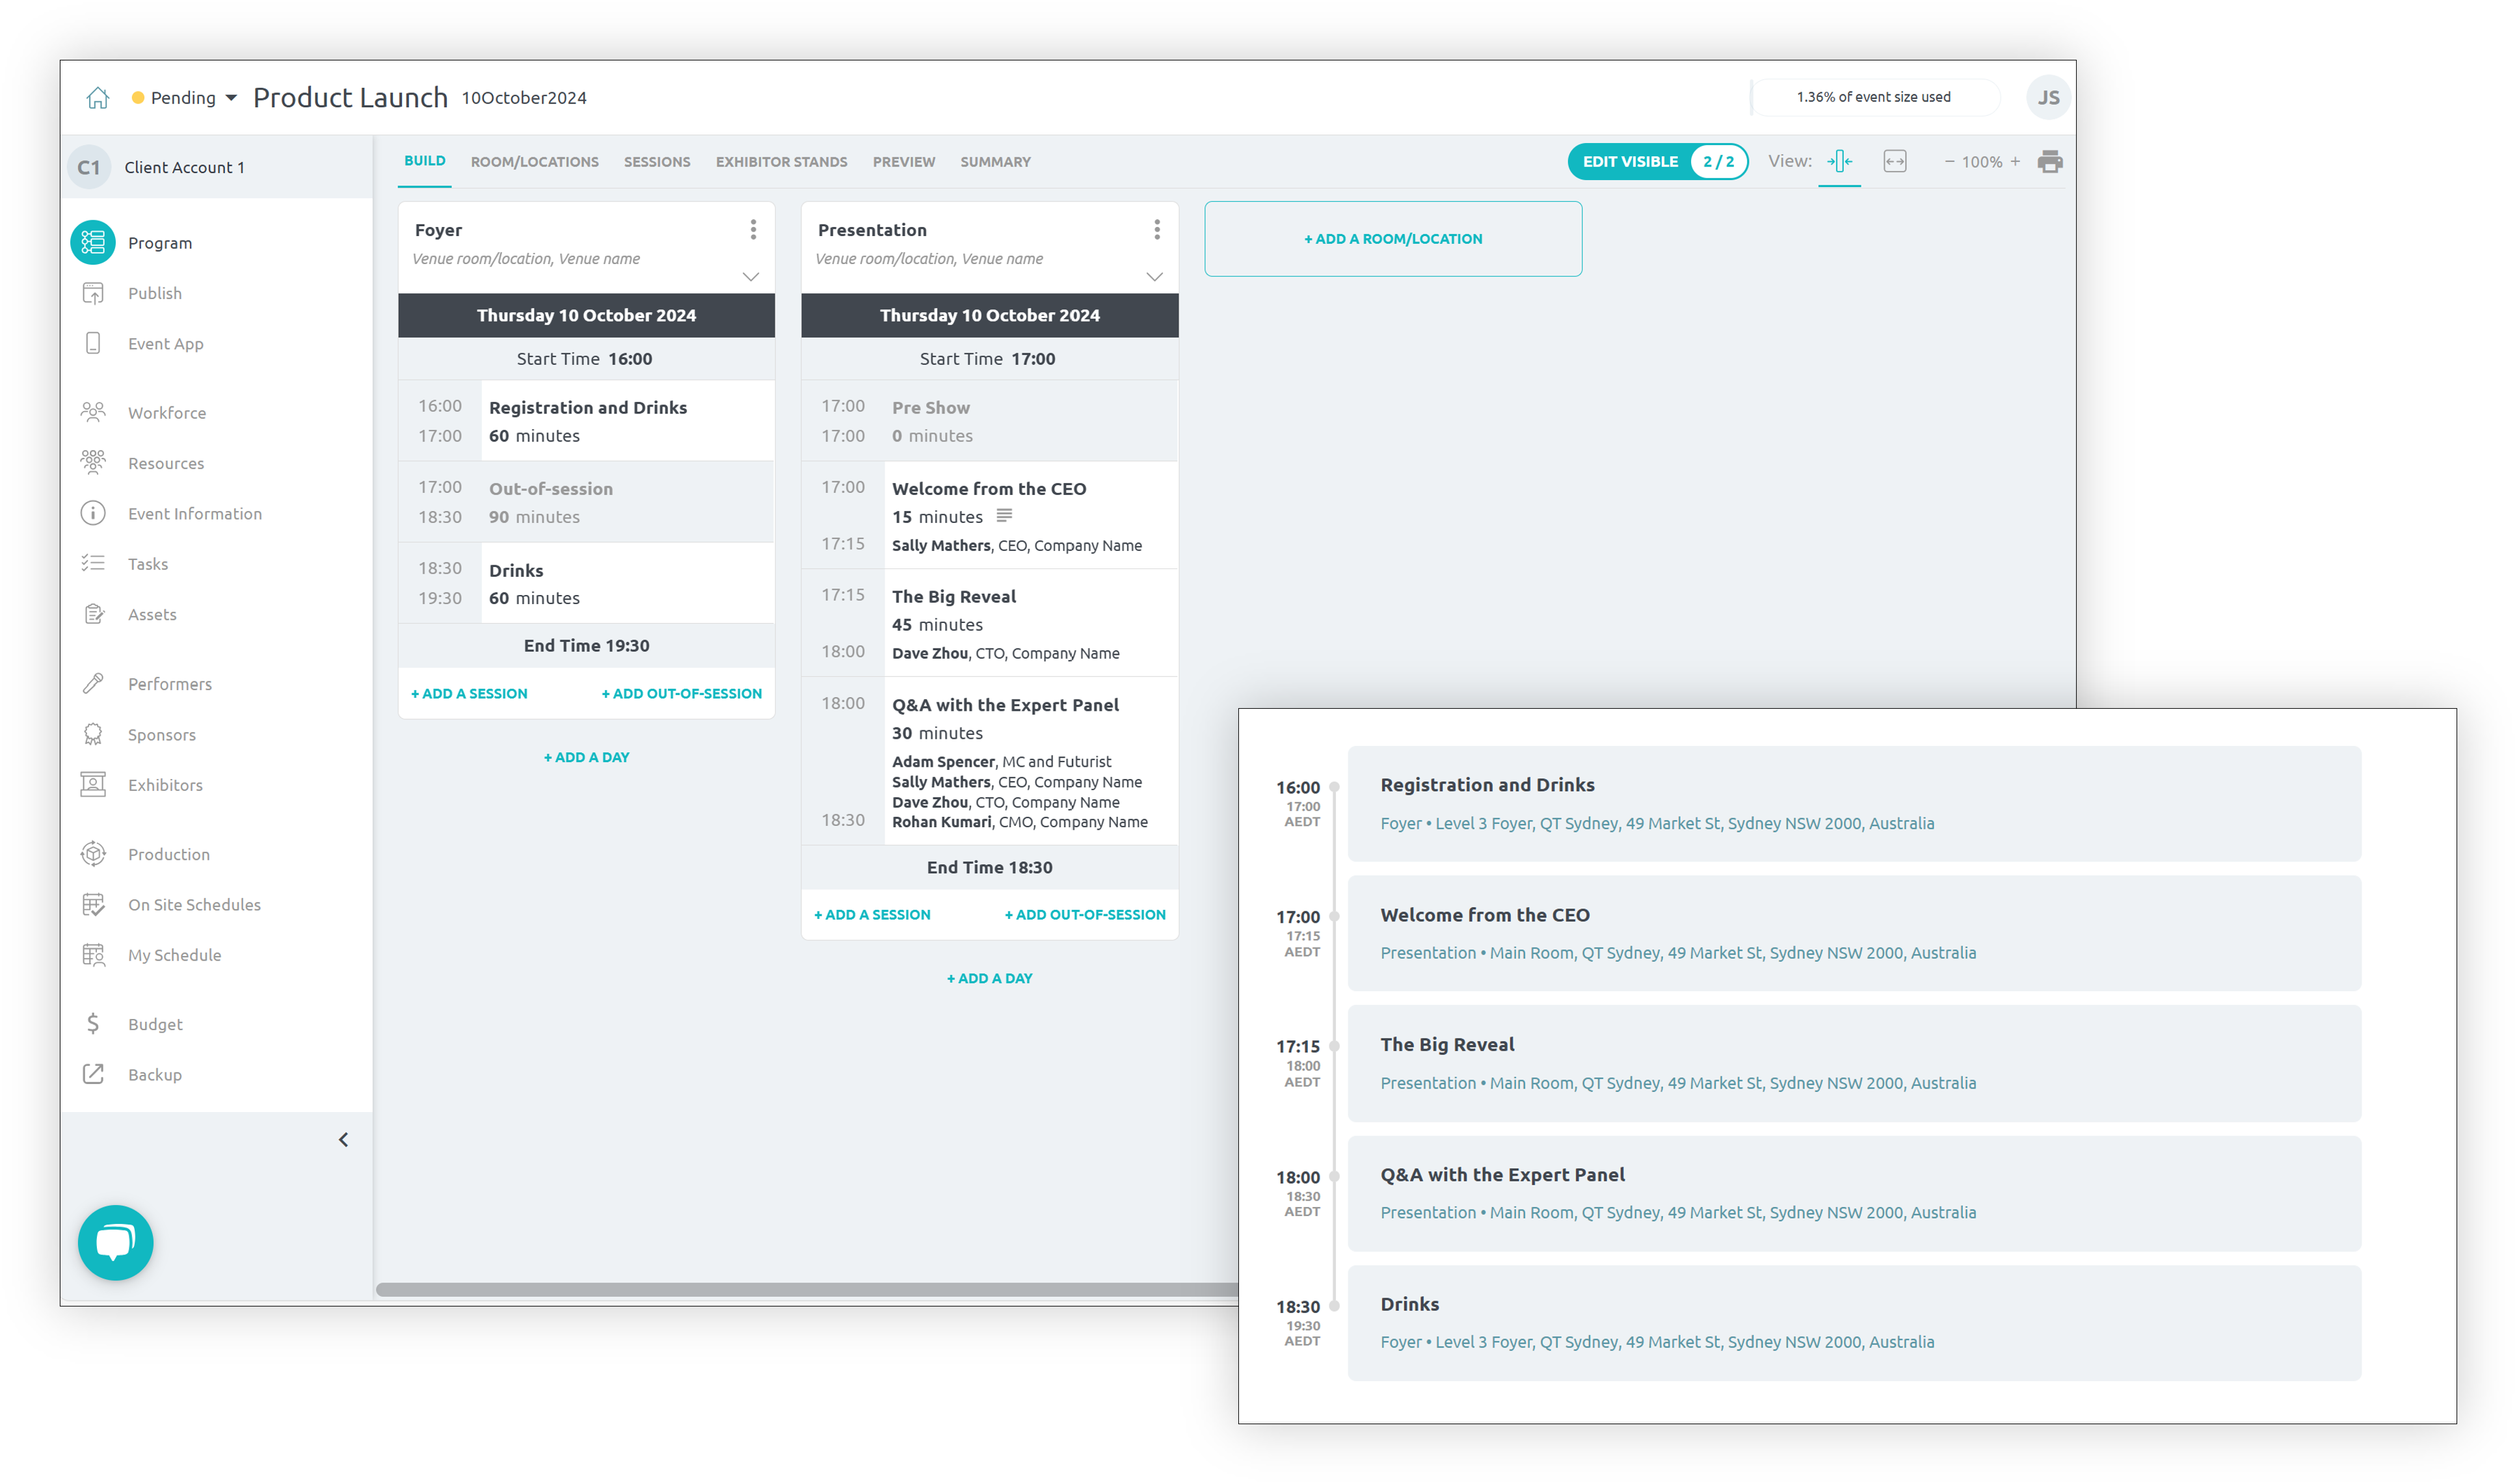Select the Foyer Out-of-session 90 minutes block
Viewport: 2517px width, 1484px height.
(x=586, y=502)
